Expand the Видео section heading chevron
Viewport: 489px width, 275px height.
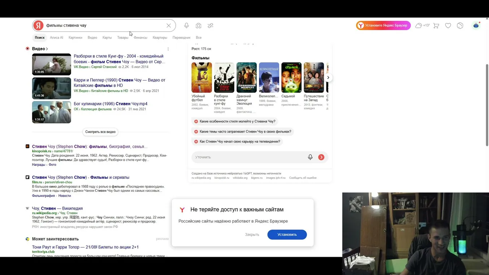[47, 49]
